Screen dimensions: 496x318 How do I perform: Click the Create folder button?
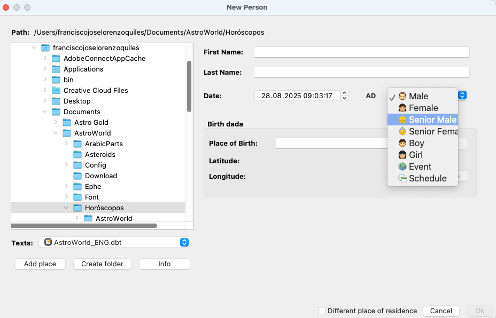point(102,264)
